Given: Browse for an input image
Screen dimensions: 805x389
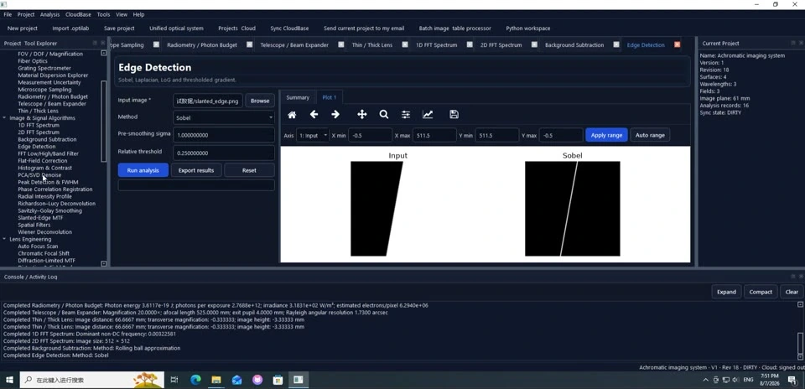Looking at the screenshot, I should click(x=260, y=101).
